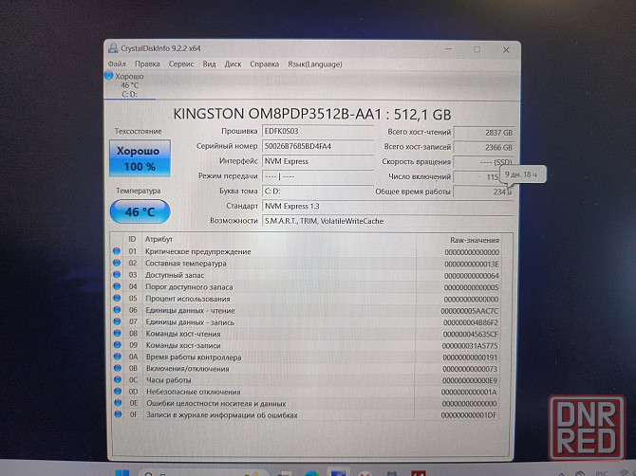Click status dot of Ошибки целостности носителя row
The width and height of the screenshot is (636, 476).
point(118,403)
